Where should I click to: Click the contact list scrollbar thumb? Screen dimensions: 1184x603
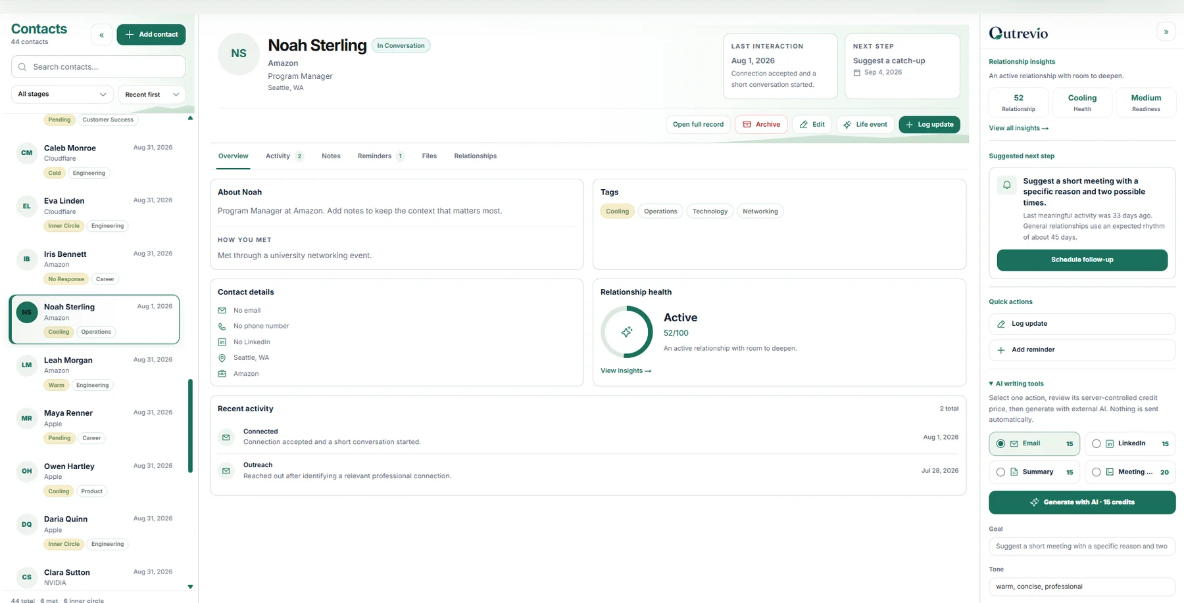pyautogui.click(x=191, y=426)
